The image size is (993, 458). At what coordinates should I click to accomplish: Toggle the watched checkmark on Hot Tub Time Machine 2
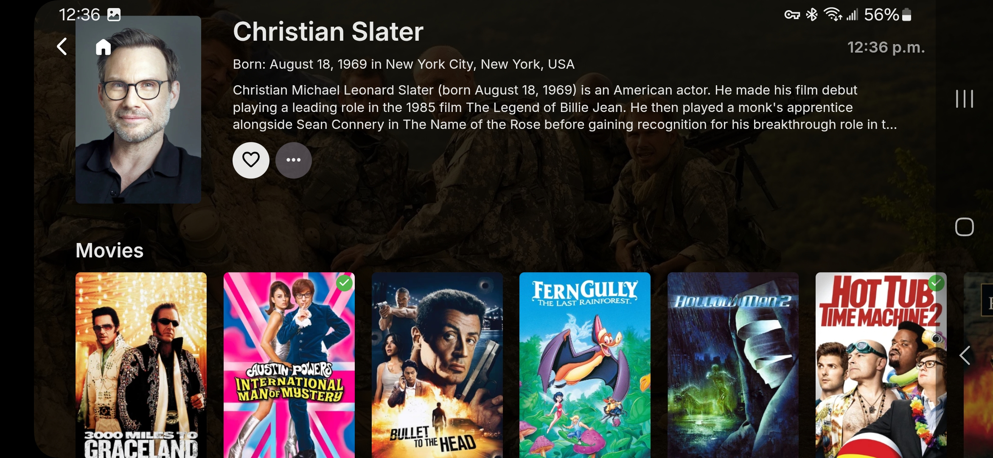click(936, 283)
